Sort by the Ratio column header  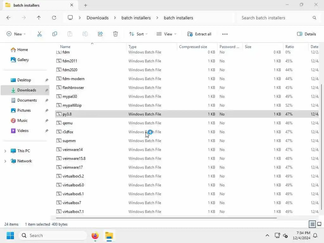coord(290,47)
